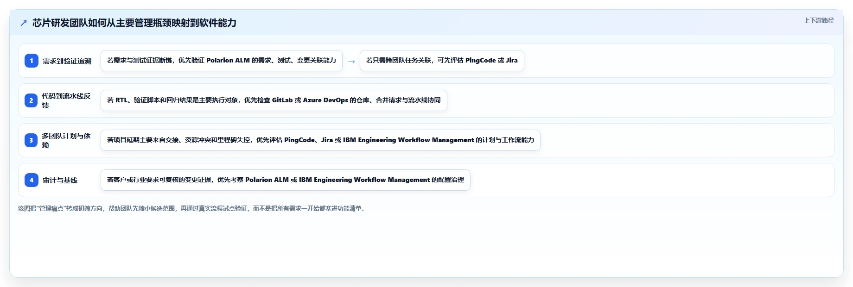Viewport: 853px width, 287px height.
Task: Click the GitLab 或 Azure DevOps box
Action: (x=274, y=100)
